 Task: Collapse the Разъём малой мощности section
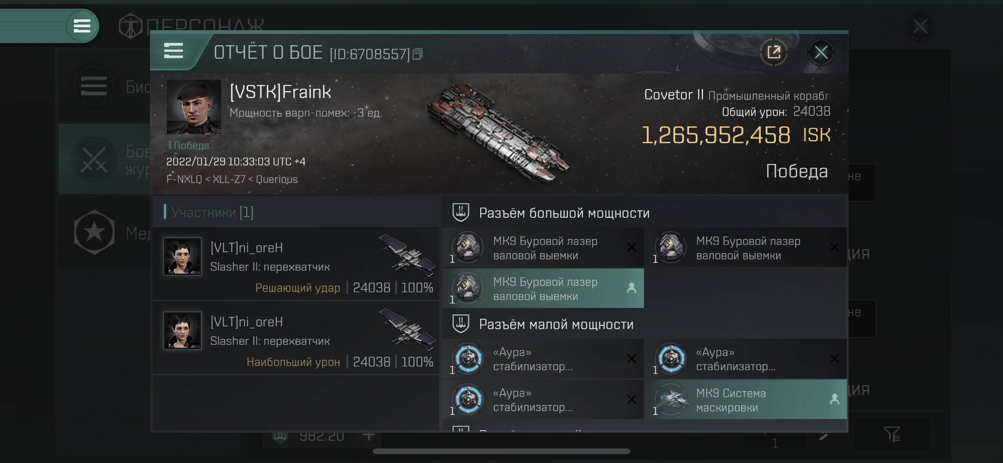coord(461,324)
